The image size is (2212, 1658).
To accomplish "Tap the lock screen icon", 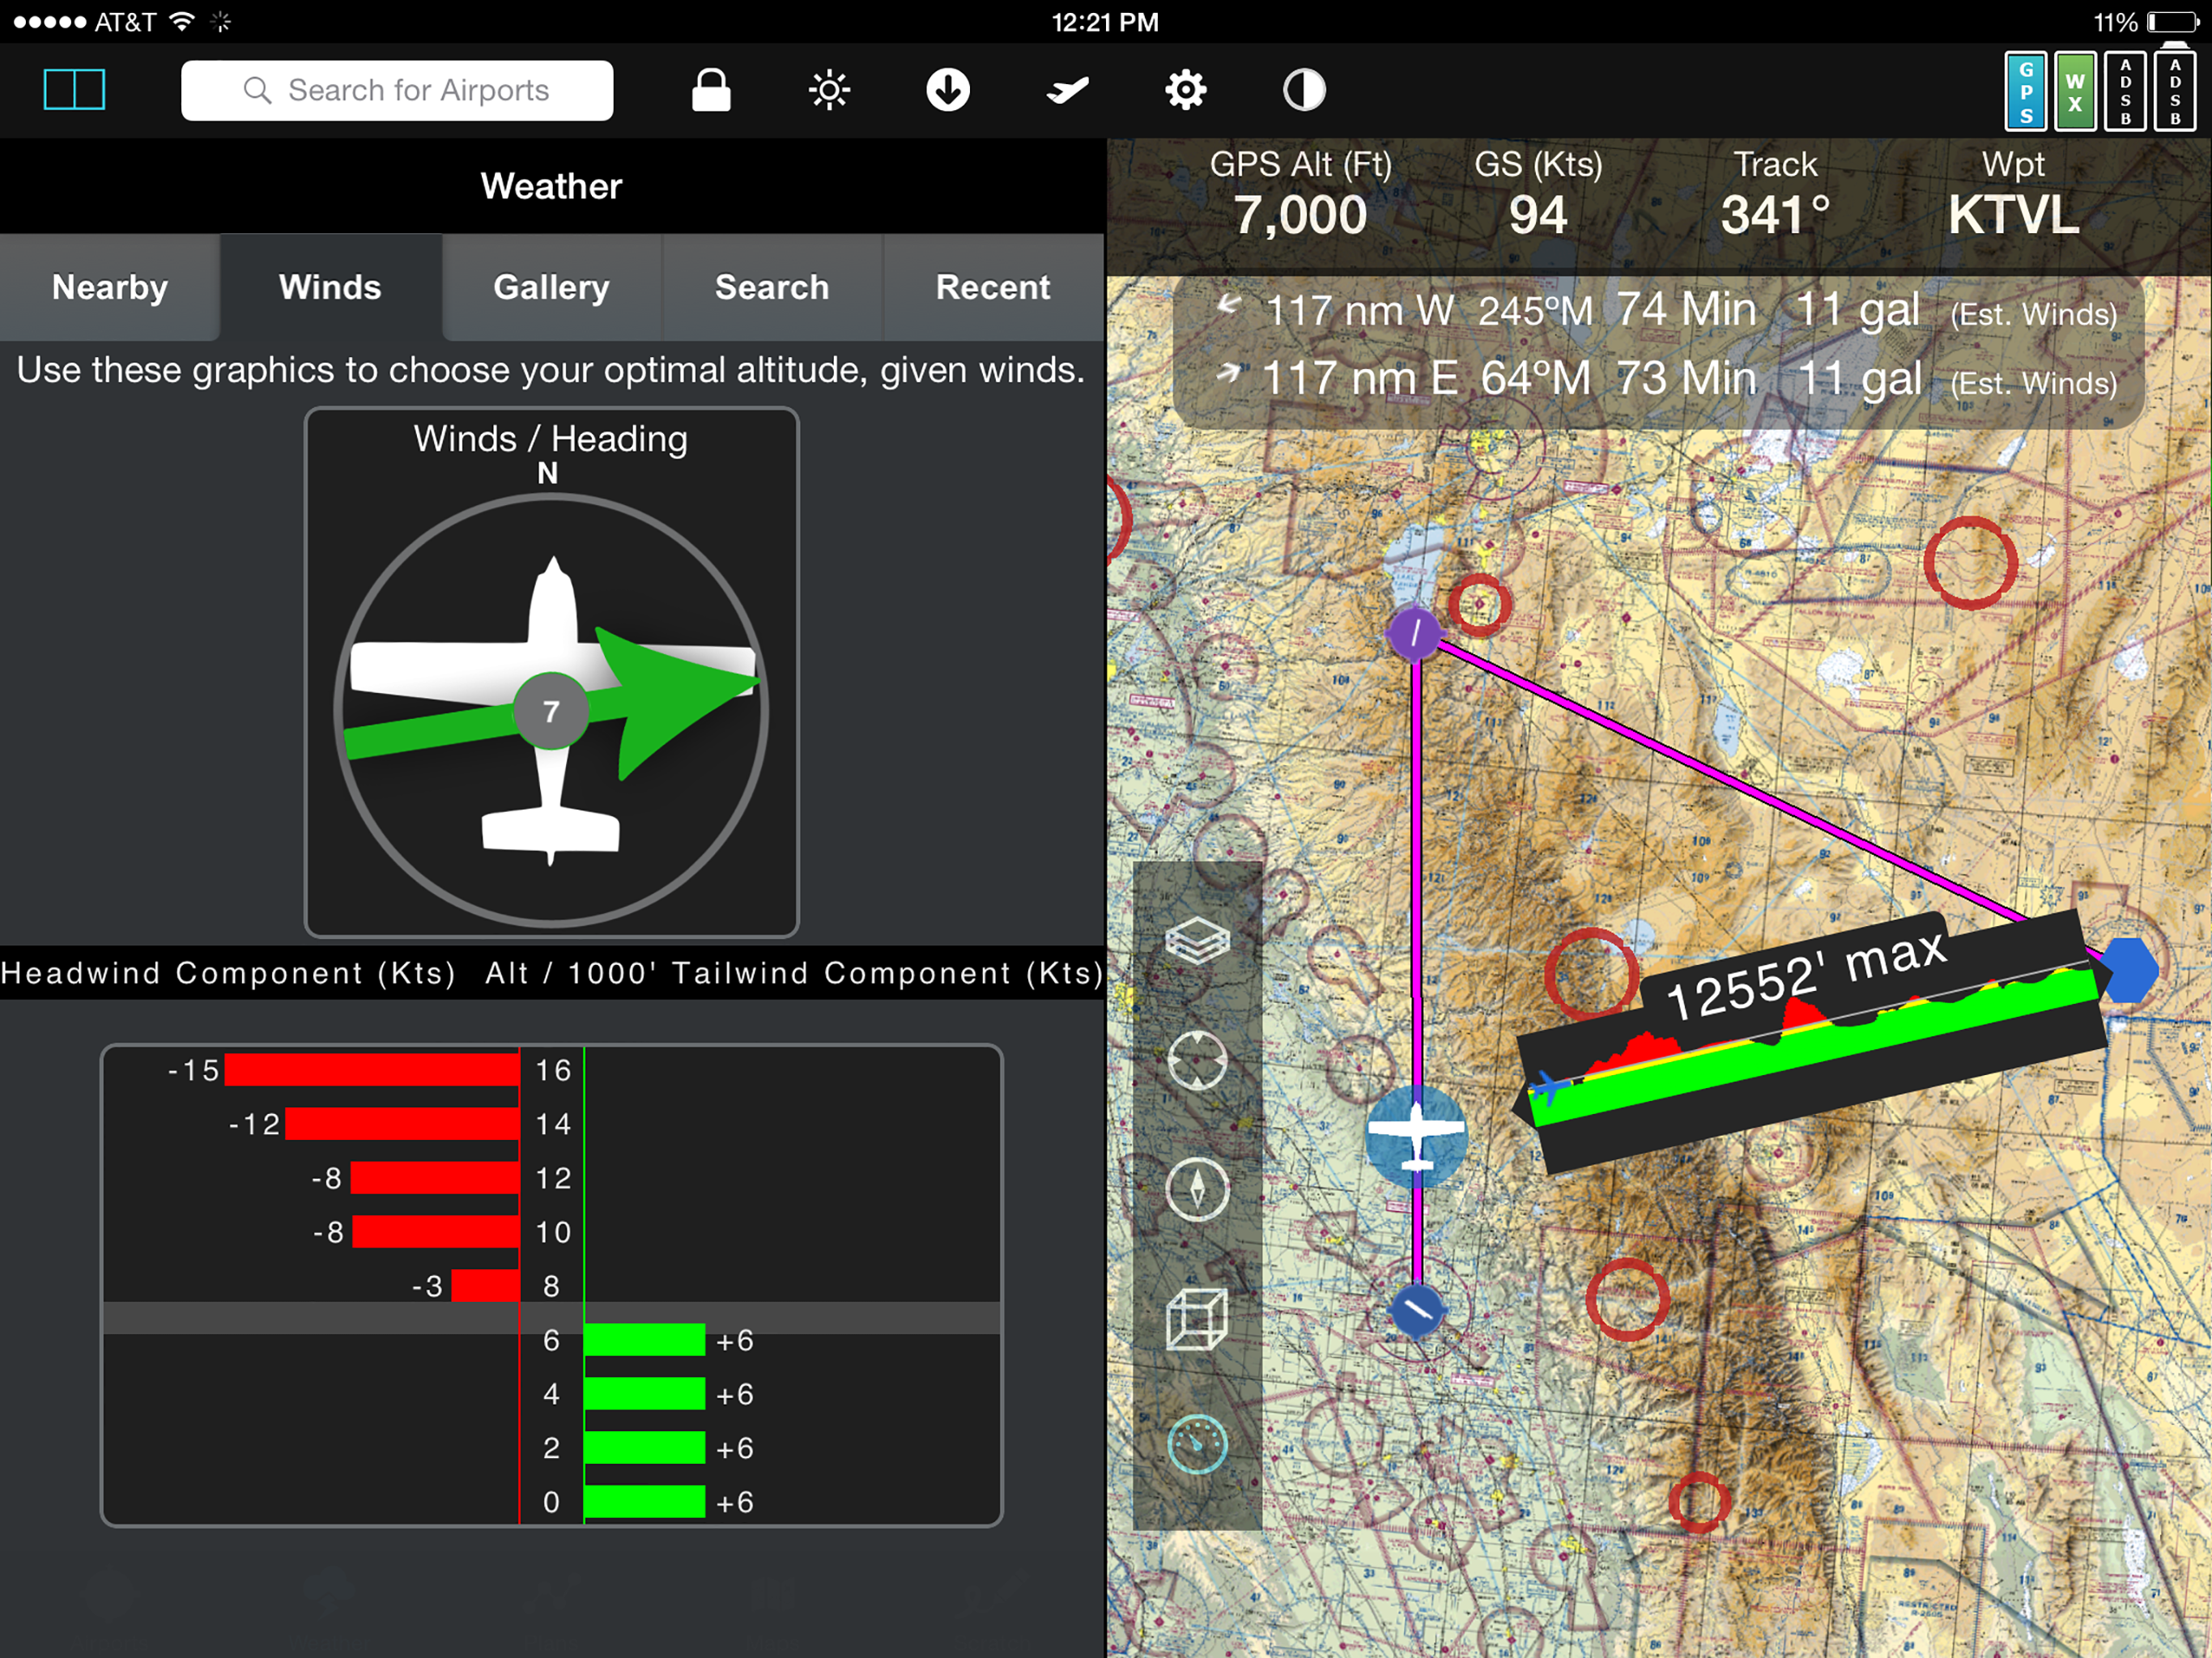I will (x=711, y=90).
